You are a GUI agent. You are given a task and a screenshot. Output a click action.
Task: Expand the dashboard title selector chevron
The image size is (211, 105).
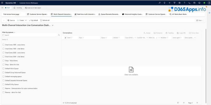52,25
